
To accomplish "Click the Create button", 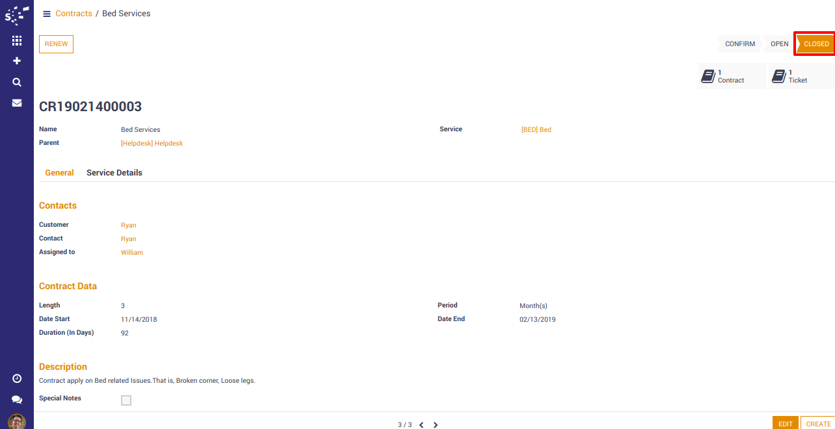I will pos(818,424).
